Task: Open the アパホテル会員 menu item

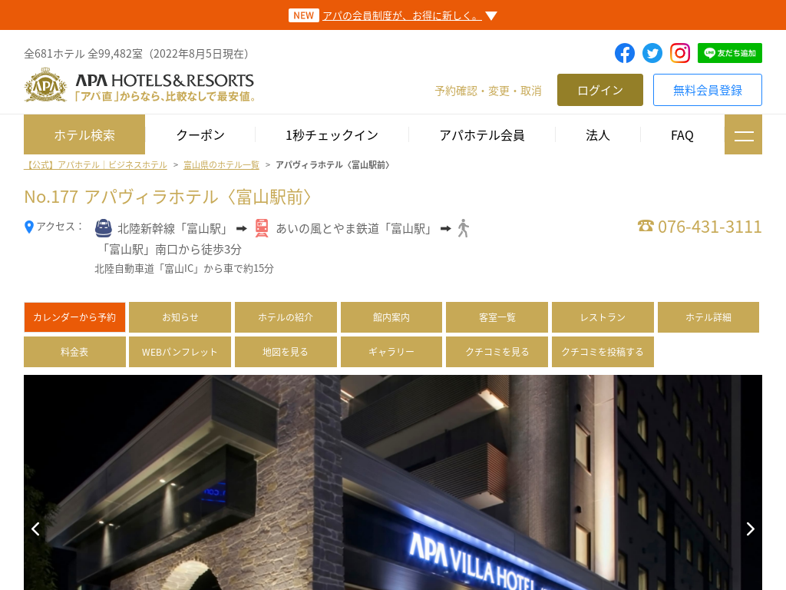Action: (482, 135)
